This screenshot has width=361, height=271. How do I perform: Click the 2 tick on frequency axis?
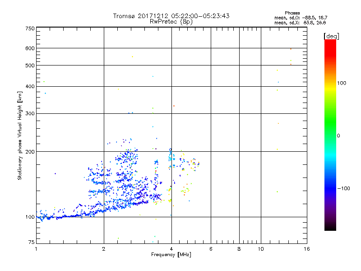104,249
